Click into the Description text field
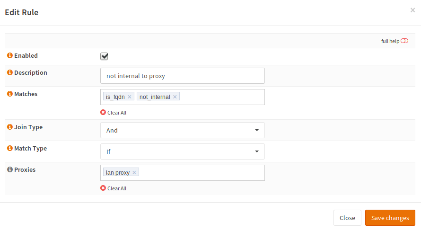Image resolution: width=421 pixels, height=231 pixels. pos(182,76)
